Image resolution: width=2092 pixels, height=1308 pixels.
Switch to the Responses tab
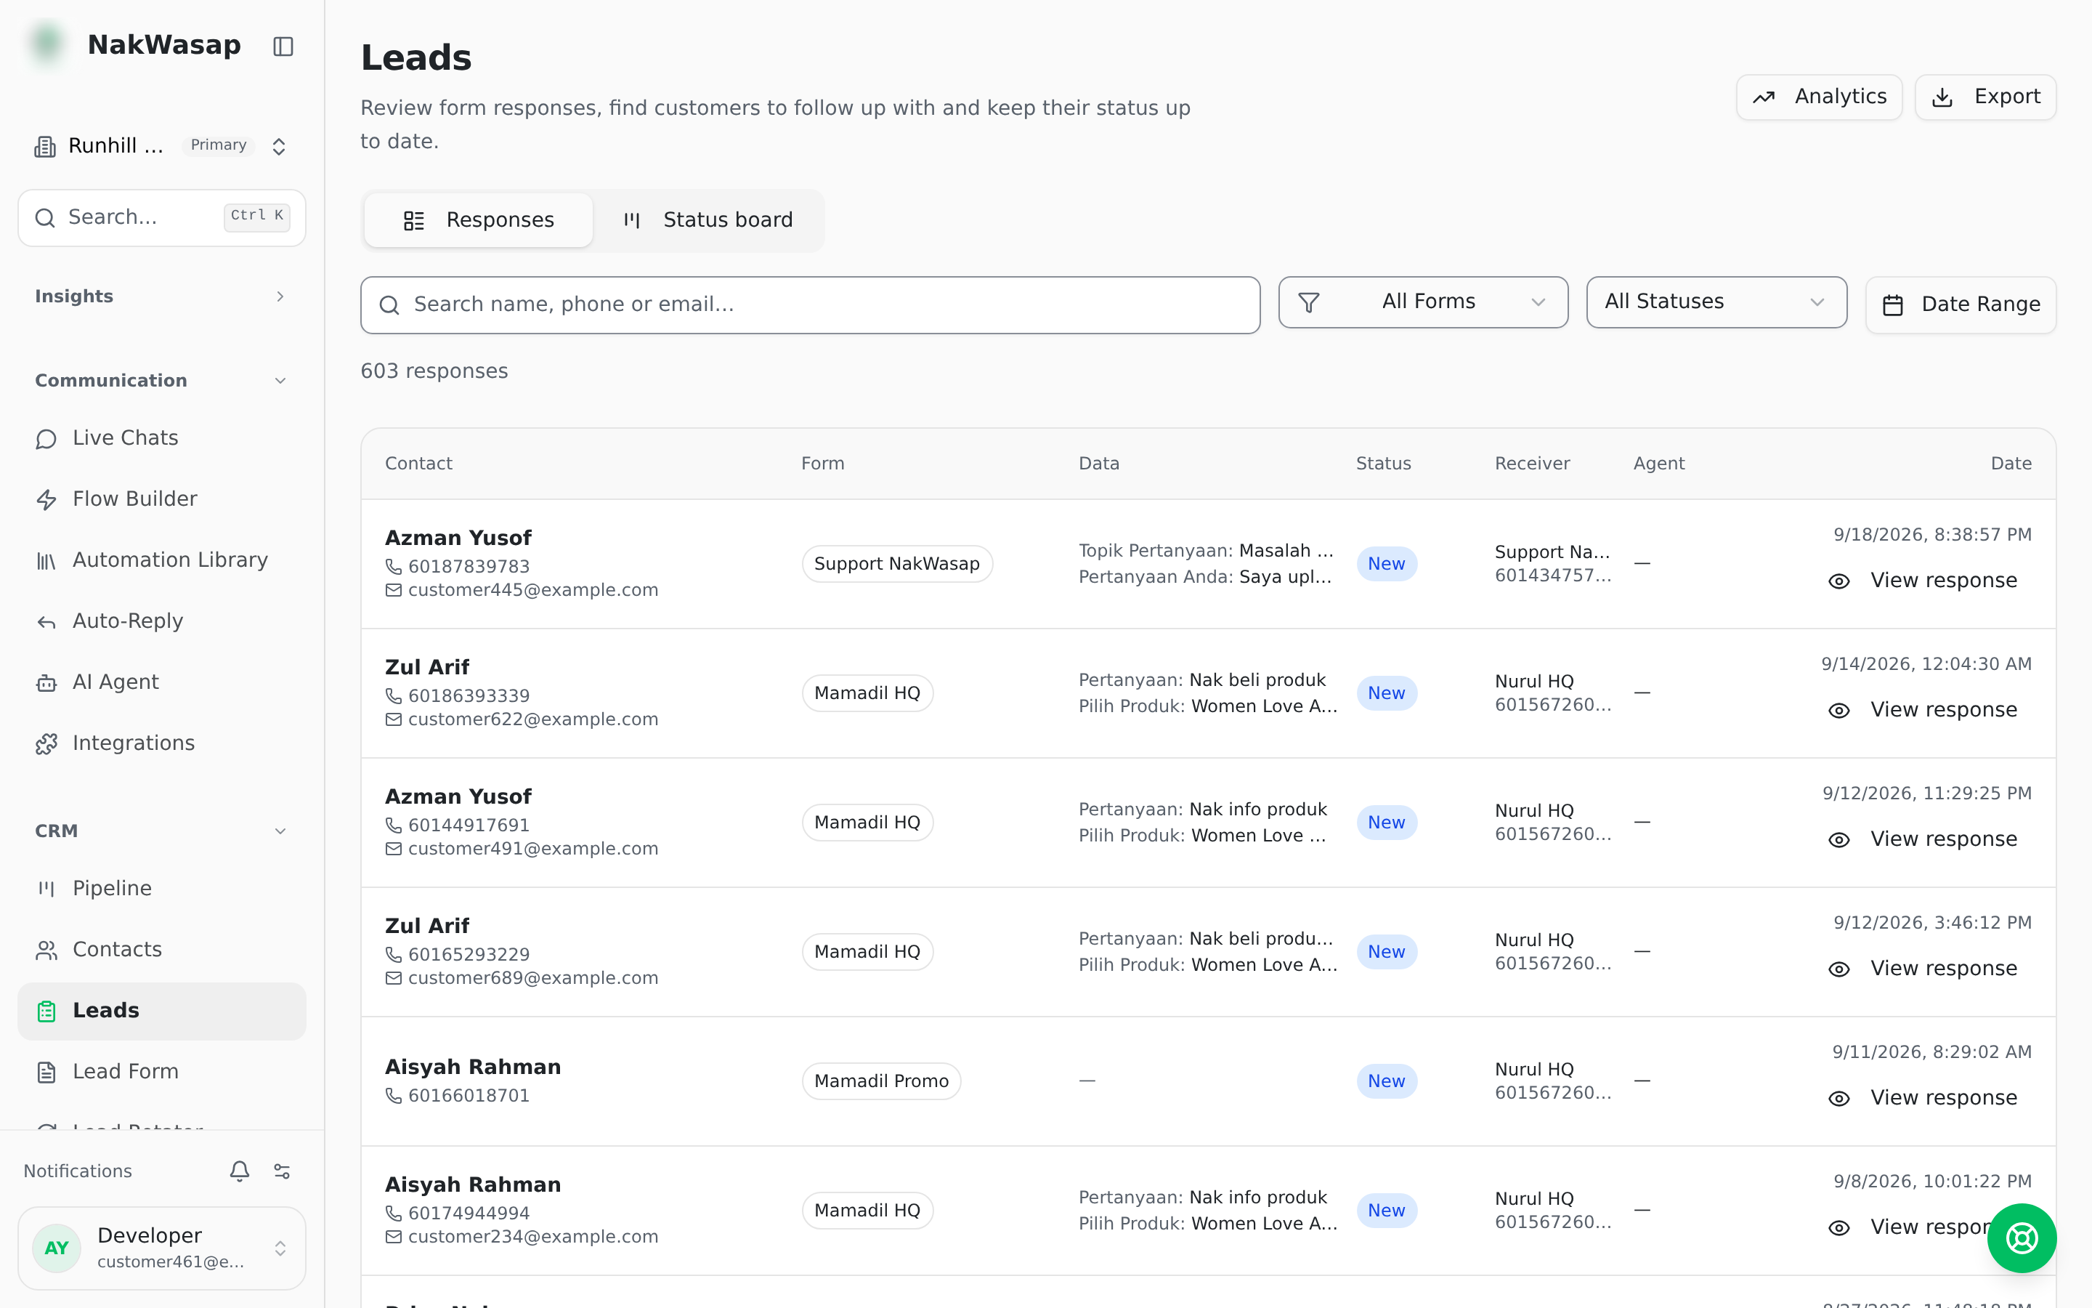point(478,221)
